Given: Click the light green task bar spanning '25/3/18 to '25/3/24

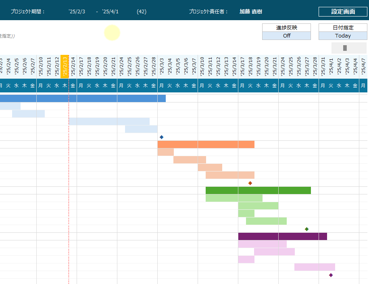Looking at the screenshot, I should pos(267,221).
